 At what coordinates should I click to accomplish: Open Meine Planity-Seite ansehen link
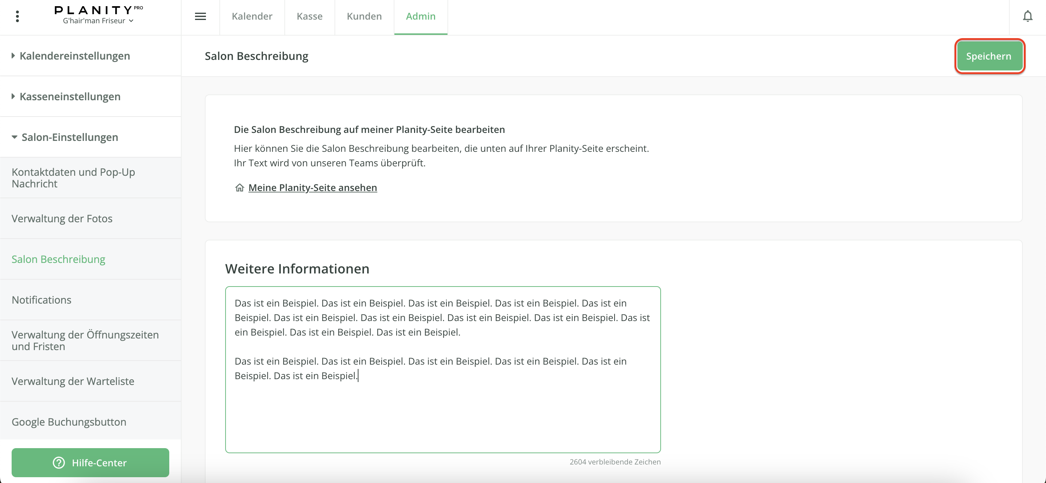tap(312, 187)
